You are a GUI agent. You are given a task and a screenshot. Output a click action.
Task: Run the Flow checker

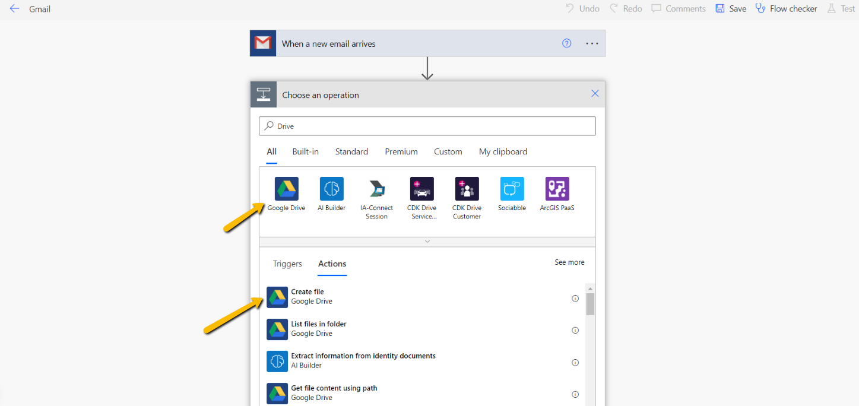click(786, 9)
